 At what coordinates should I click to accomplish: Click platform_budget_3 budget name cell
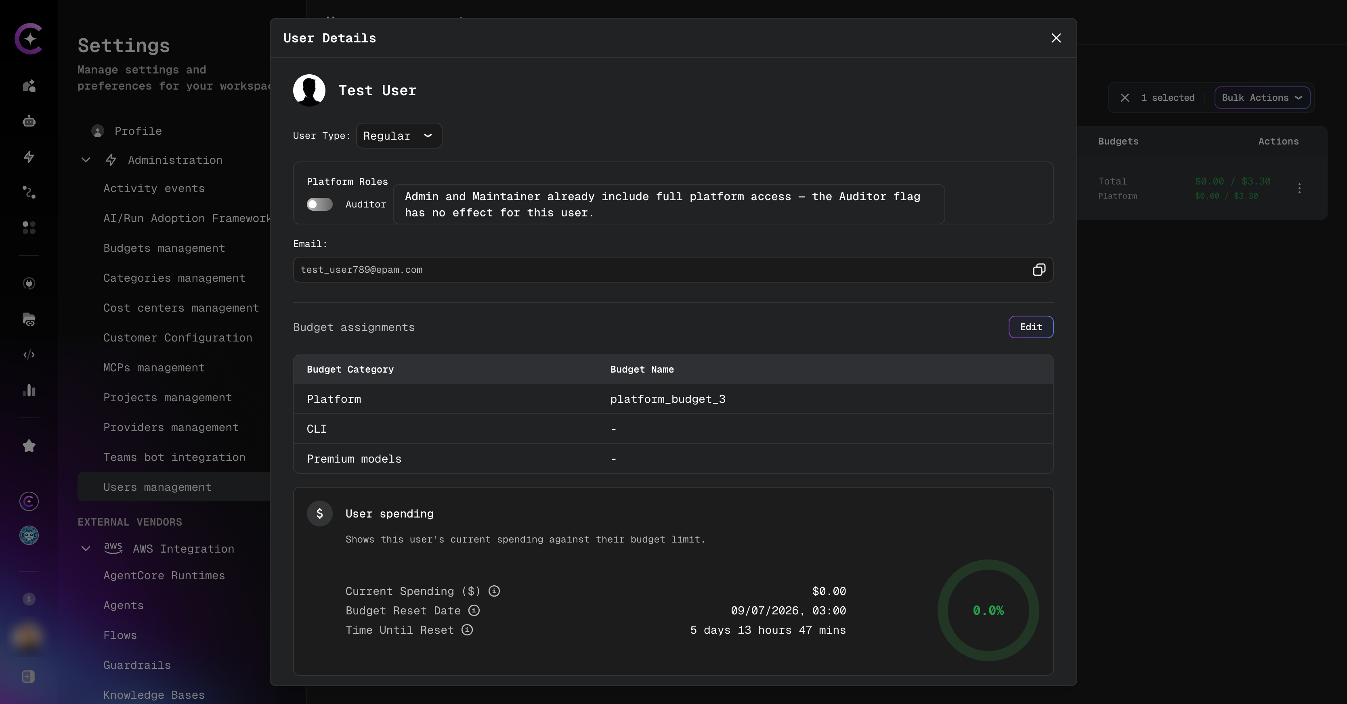[668, 399]
